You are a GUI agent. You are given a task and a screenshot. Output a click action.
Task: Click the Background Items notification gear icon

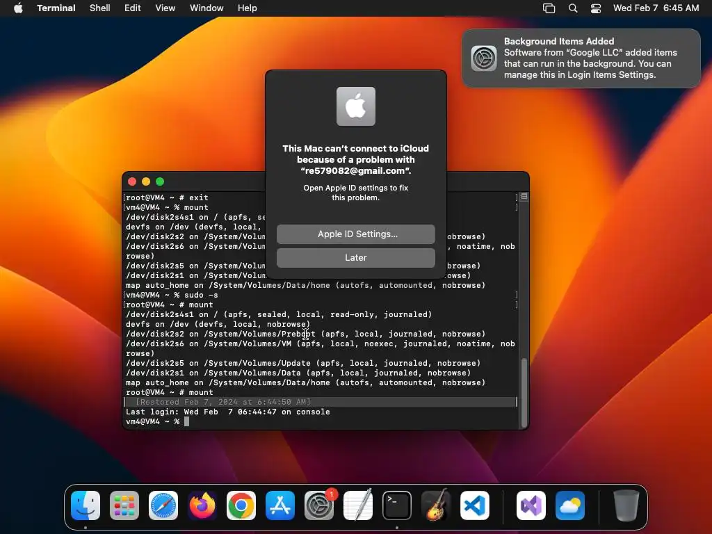coord(484,58)
